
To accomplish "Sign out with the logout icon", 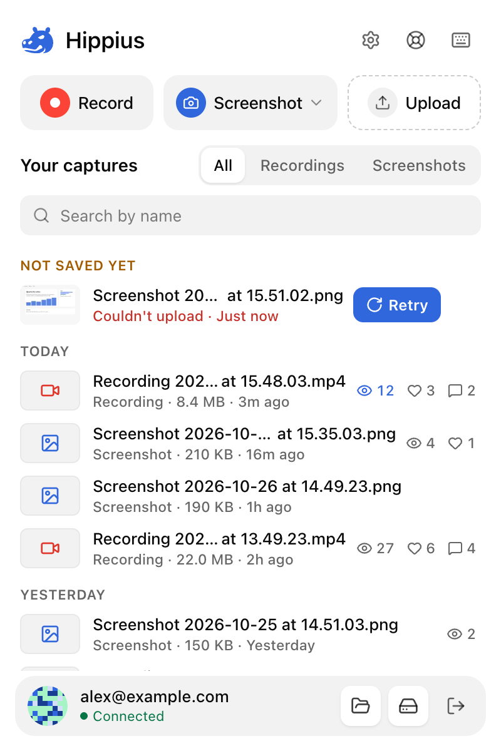I will point(456,706).
